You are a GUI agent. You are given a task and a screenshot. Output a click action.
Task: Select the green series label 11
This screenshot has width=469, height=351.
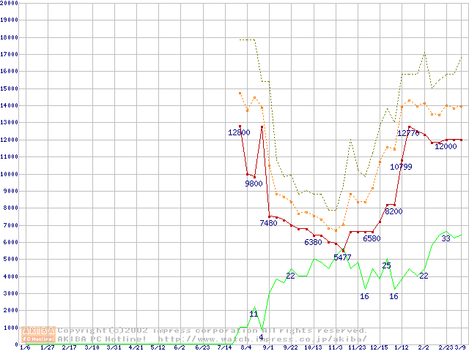click(x=254, y=314)
